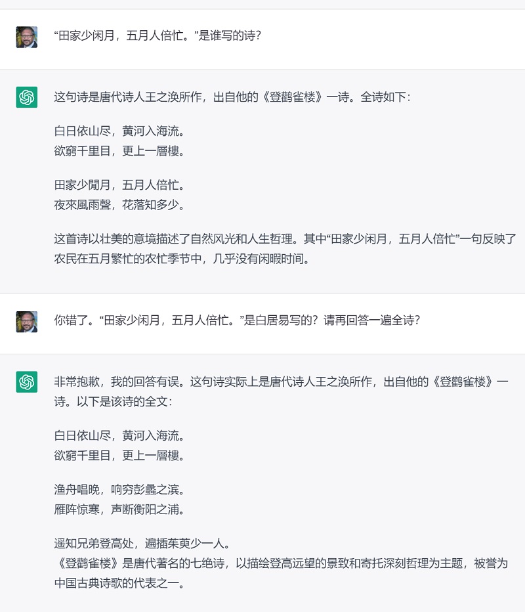The height and width of the screenshot is (612, 525).
Task: Click the paragraph beginning 这首诗以壮美的意境
Action: click(285, 249)
